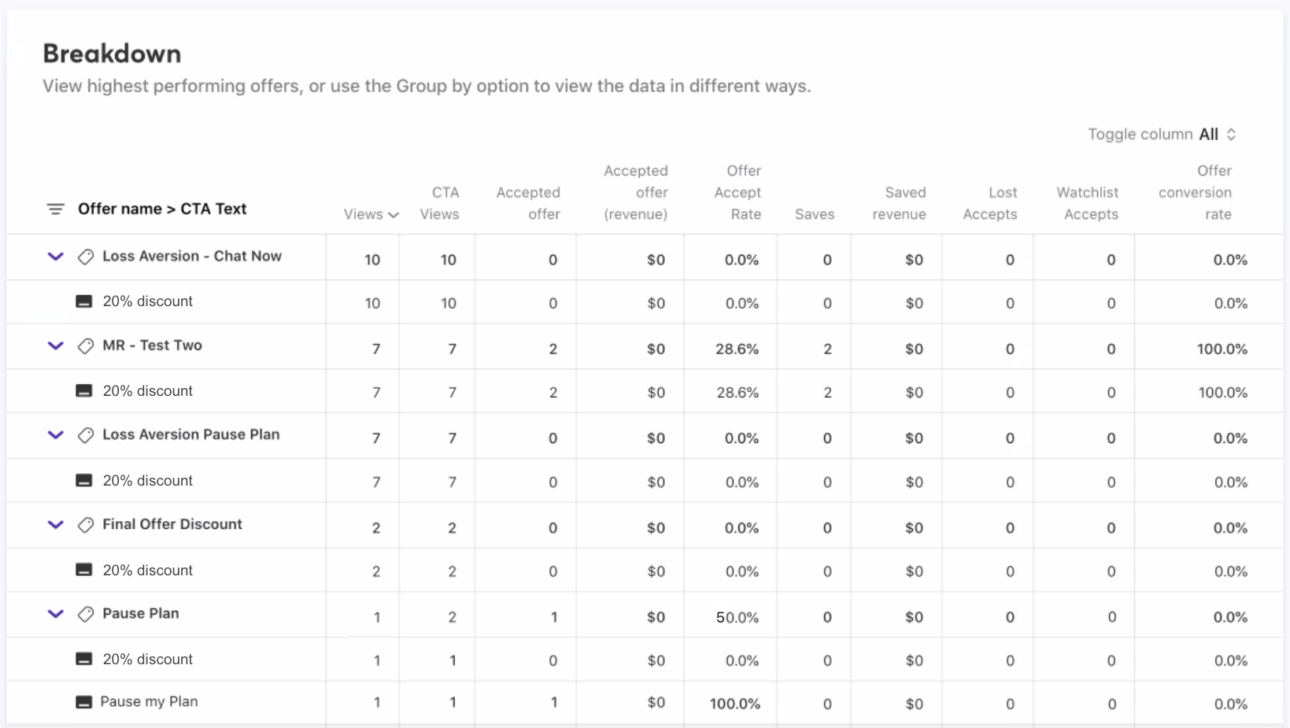Viewport: 1290px width, 728px height.
Task: Collapse the Final Offer Discount row
Action: pyautogui.click(x=56, y=525)
